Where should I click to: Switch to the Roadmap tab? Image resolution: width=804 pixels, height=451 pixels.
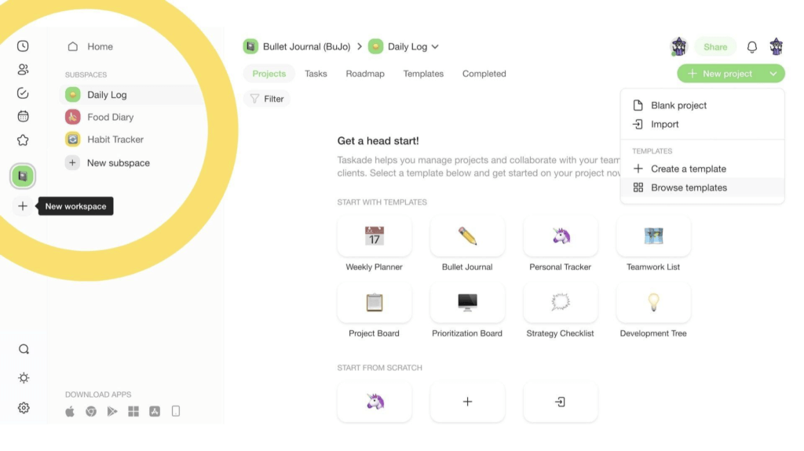coord(365,74)
